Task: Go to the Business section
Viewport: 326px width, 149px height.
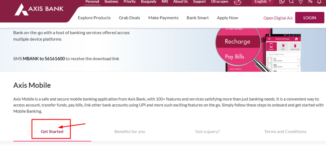Action: pyautogui.click(x=111, y=2)
